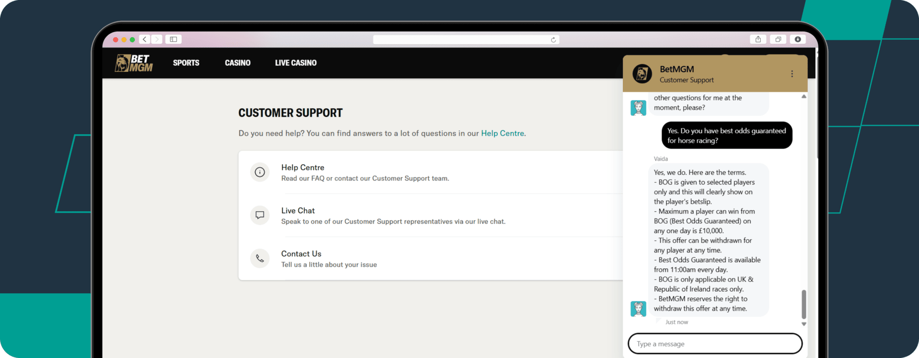Open the SPORTS menu

click(186, 63)
